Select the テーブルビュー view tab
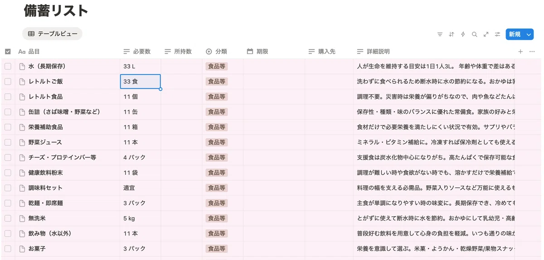The image size is (544, 260). 52,34
